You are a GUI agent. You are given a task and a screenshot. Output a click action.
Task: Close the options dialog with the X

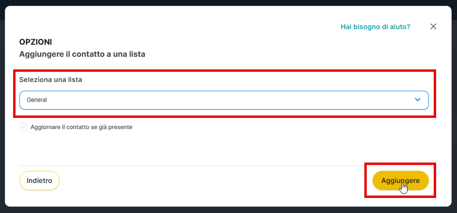pos(433,27)
